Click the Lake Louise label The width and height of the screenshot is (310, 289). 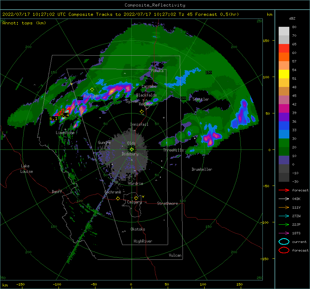pyautogui.click(x=27, y=169)
